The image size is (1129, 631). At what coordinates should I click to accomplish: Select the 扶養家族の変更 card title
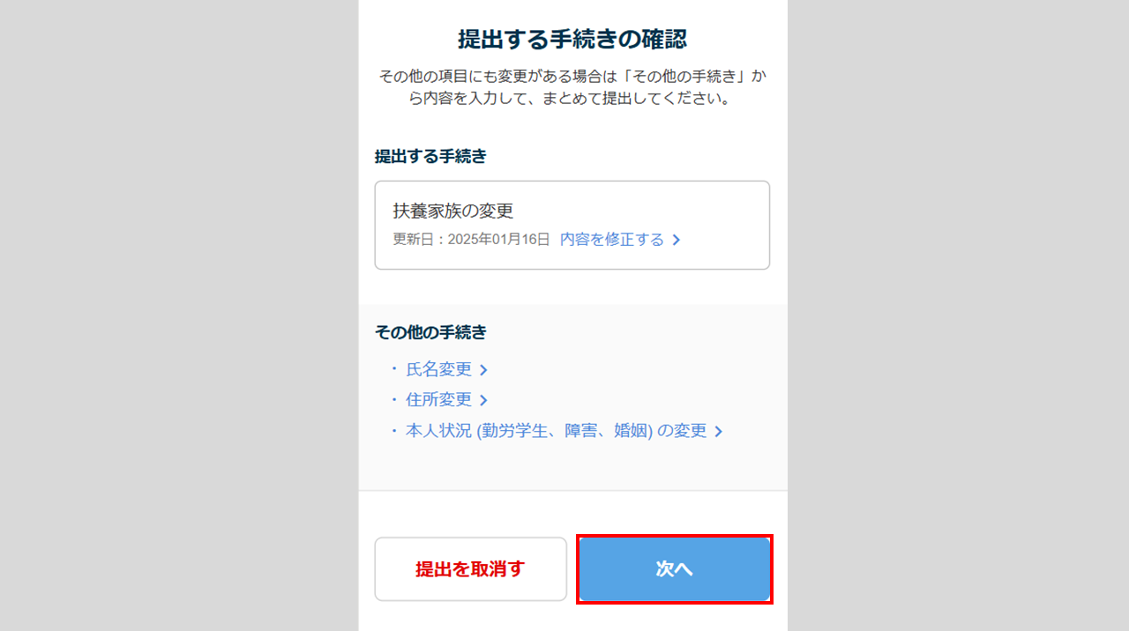pos(453,212)
